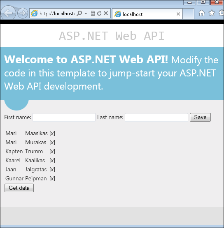Click the first name Kapten
The height and width of the screenshot is (228, 224).
(x=14, y=152)
